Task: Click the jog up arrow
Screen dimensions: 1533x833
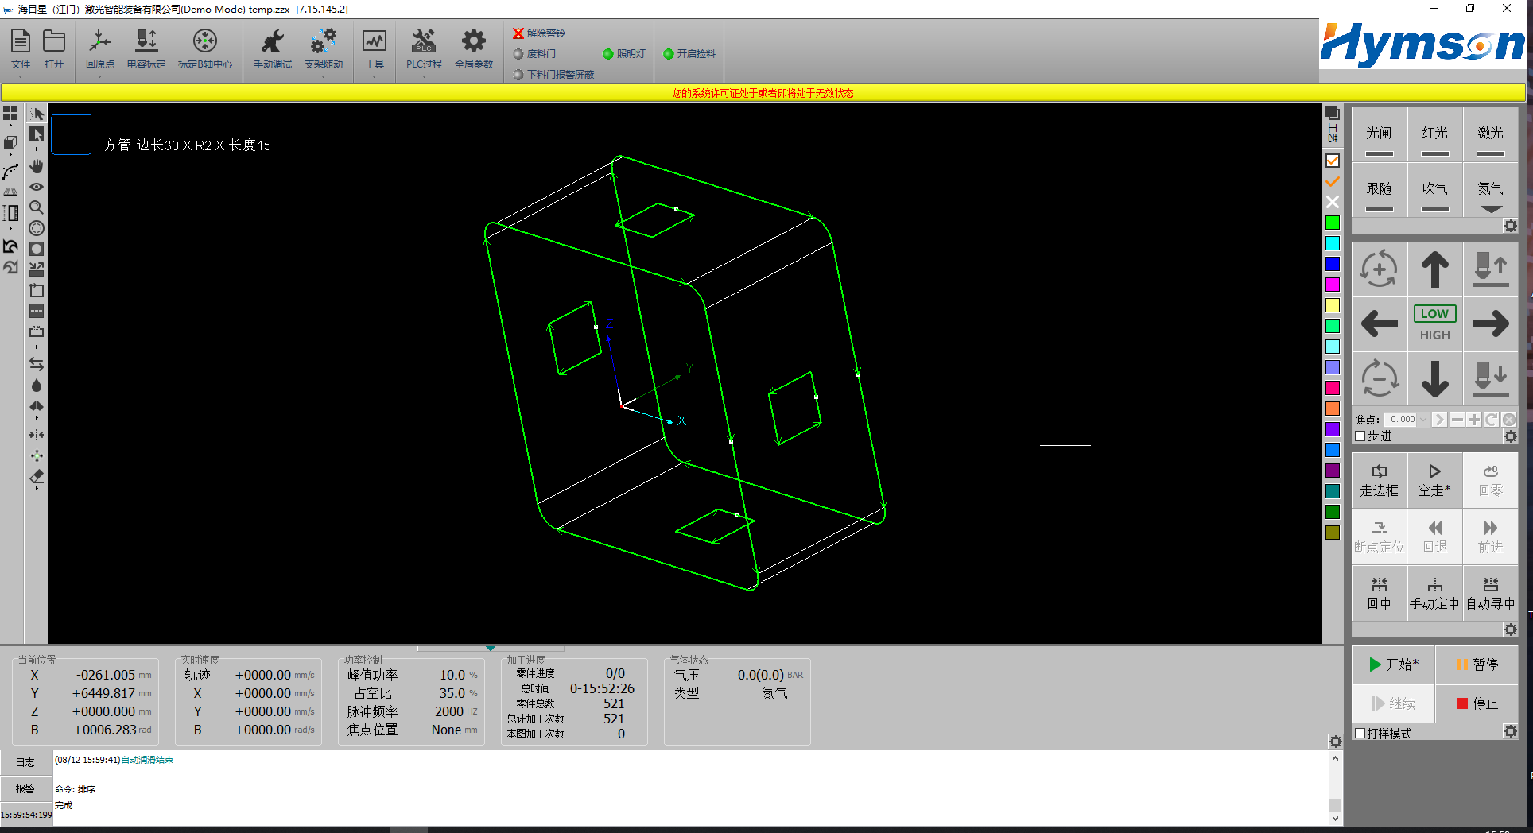Action: [x=1434, y=269]
